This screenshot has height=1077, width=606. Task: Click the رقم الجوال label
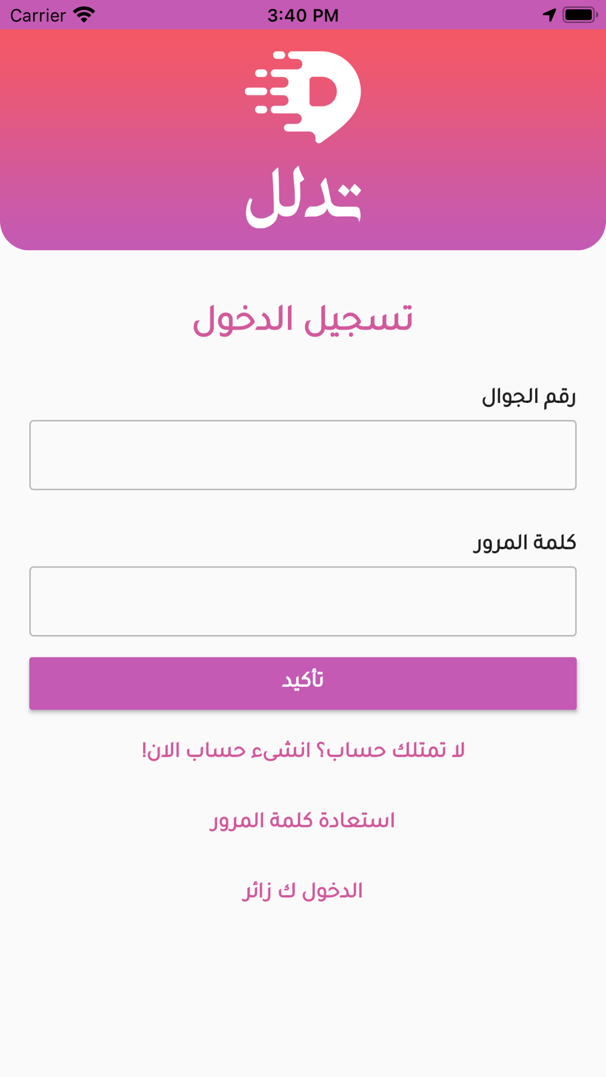coord(528,396)
